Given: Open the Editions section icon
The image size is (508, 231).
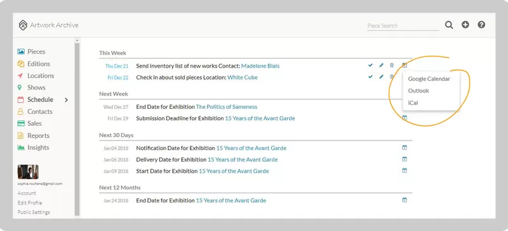Looking at the screenshot, I should click(x=21, y=64).
